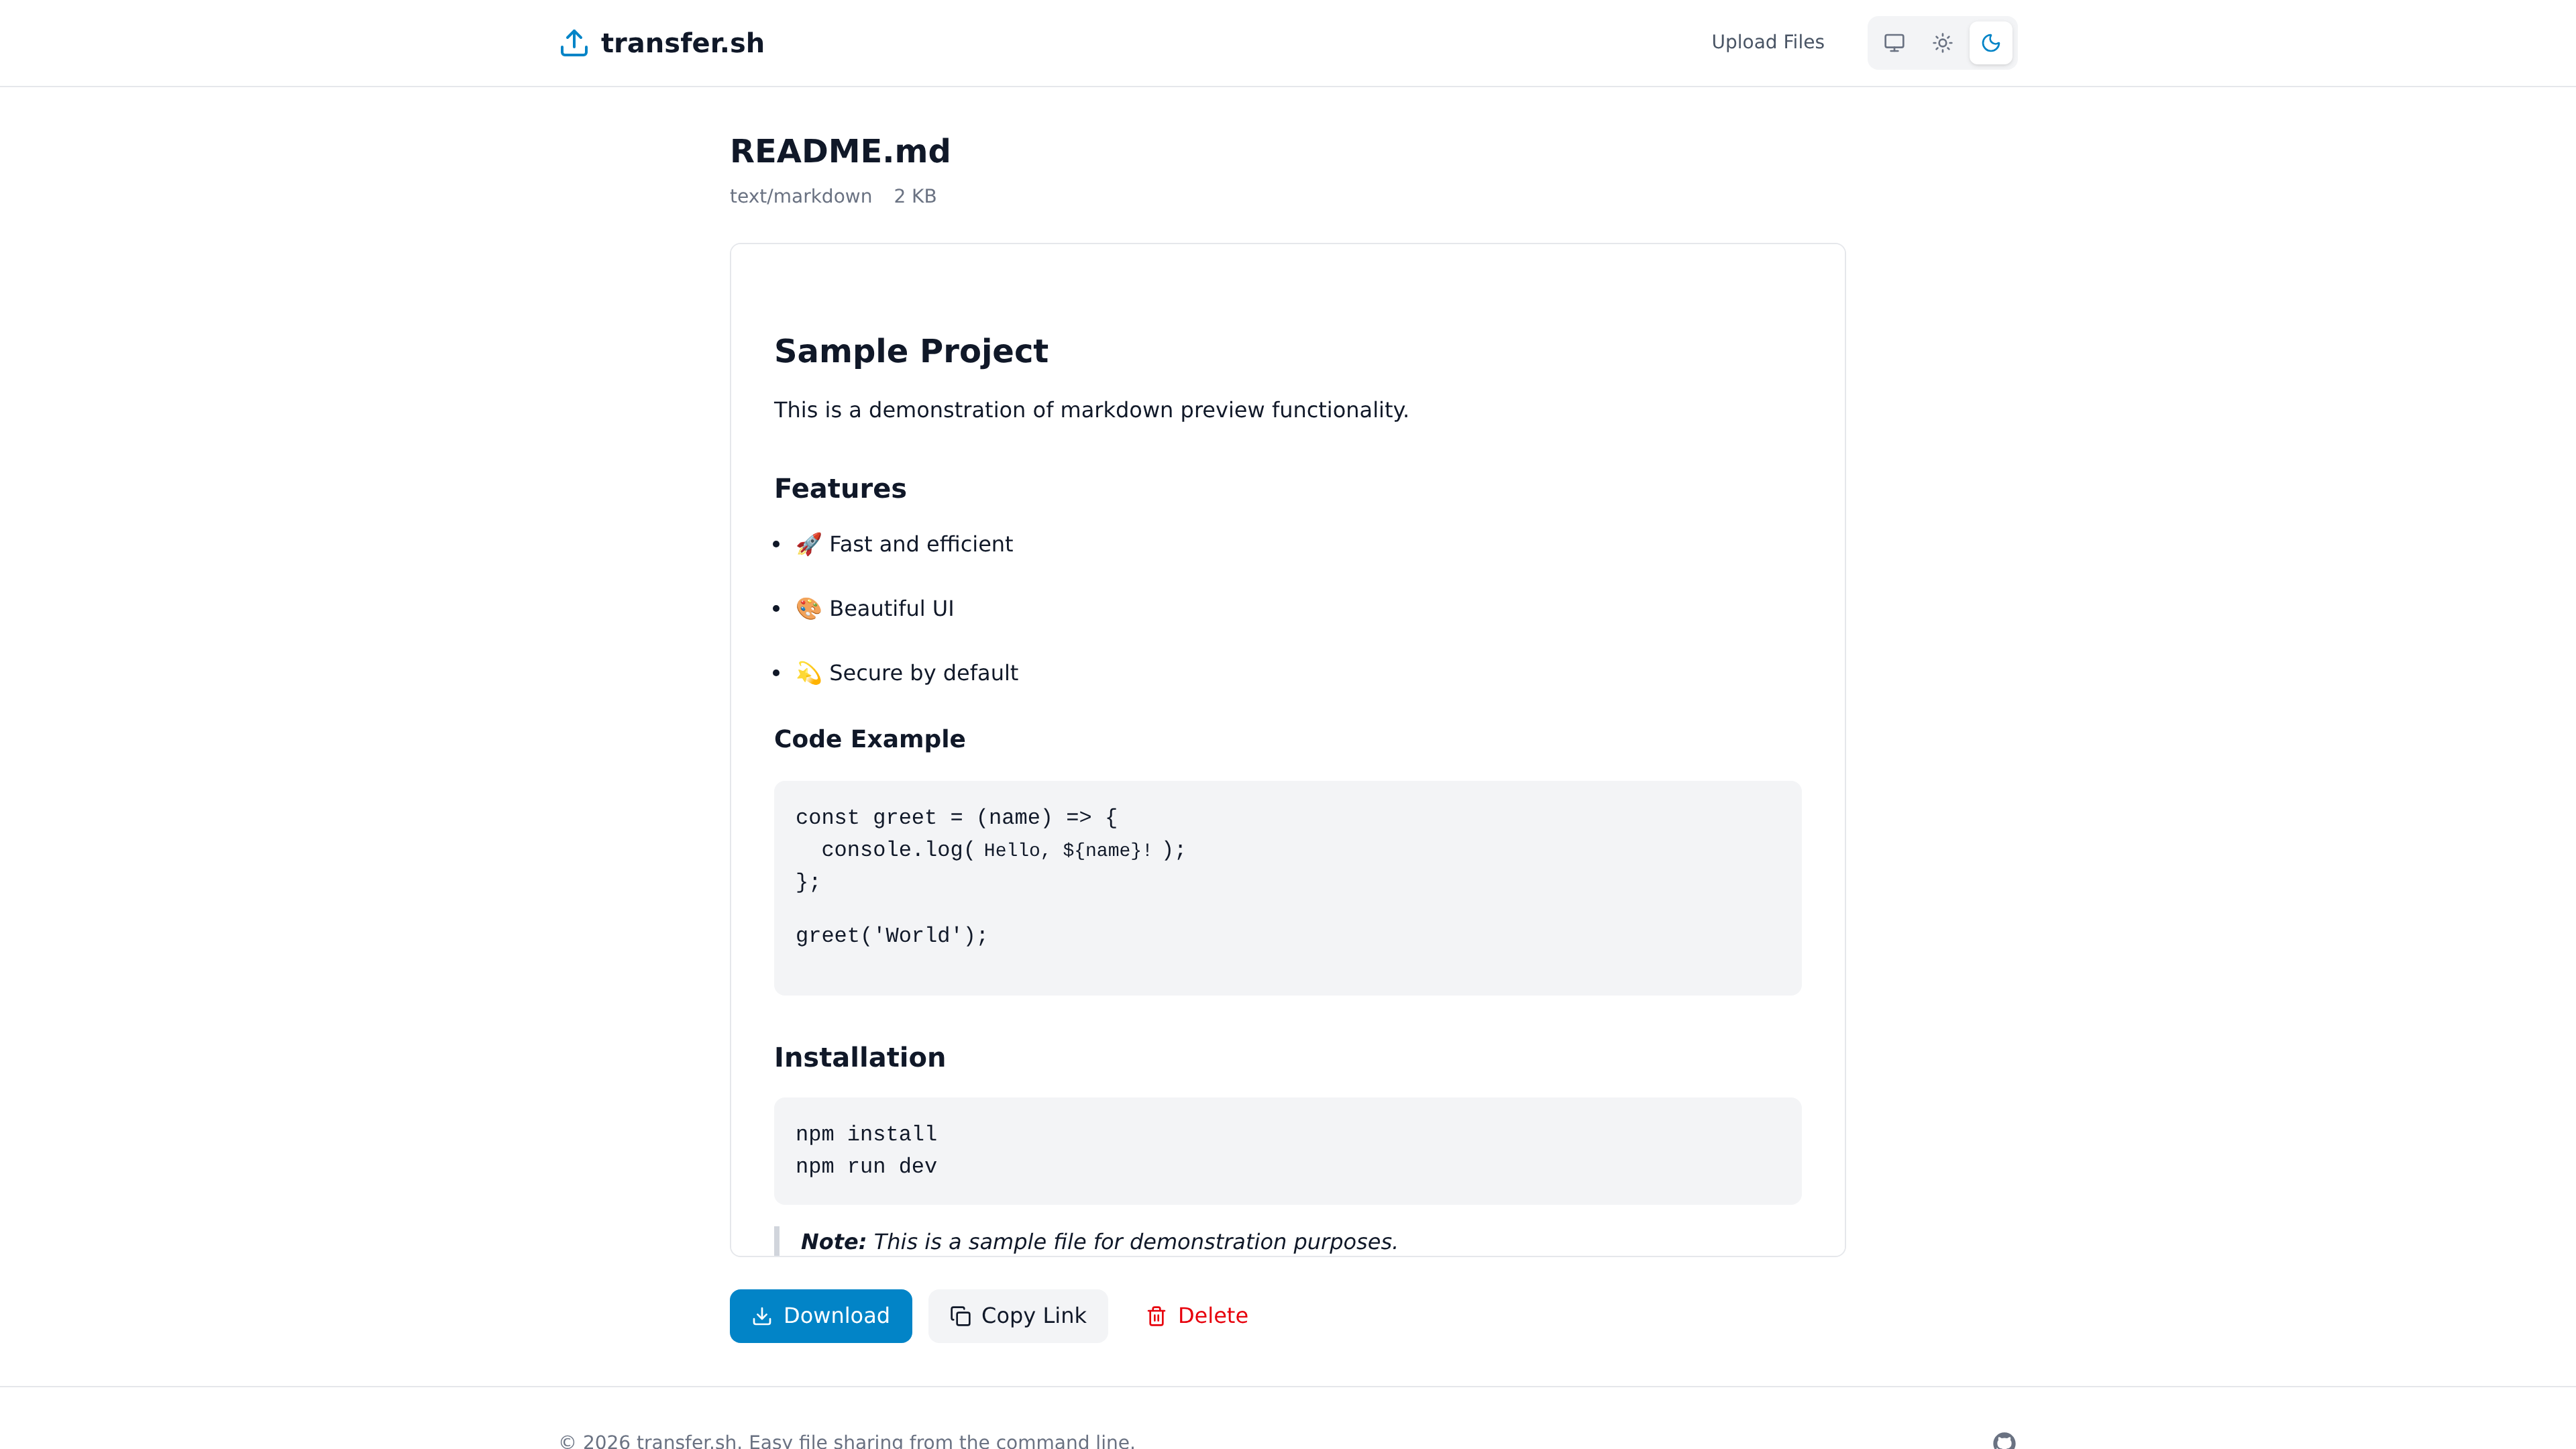Click the copy icon inside Copy Link button

coord(961,1315)
